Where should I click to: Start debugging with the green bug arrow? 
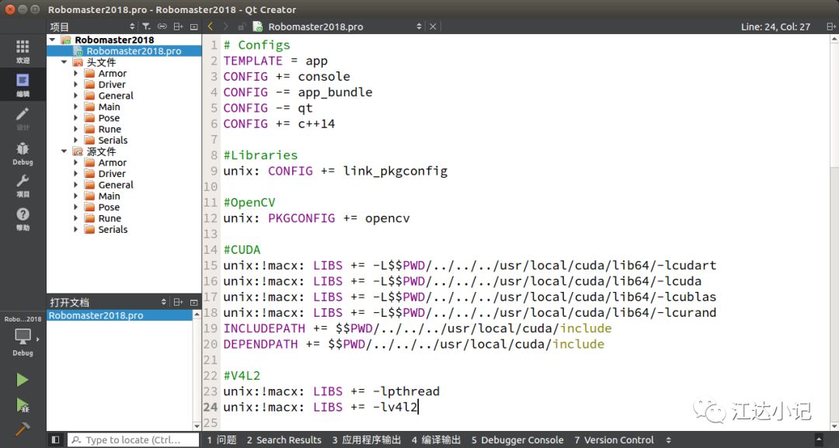[23, 405]
